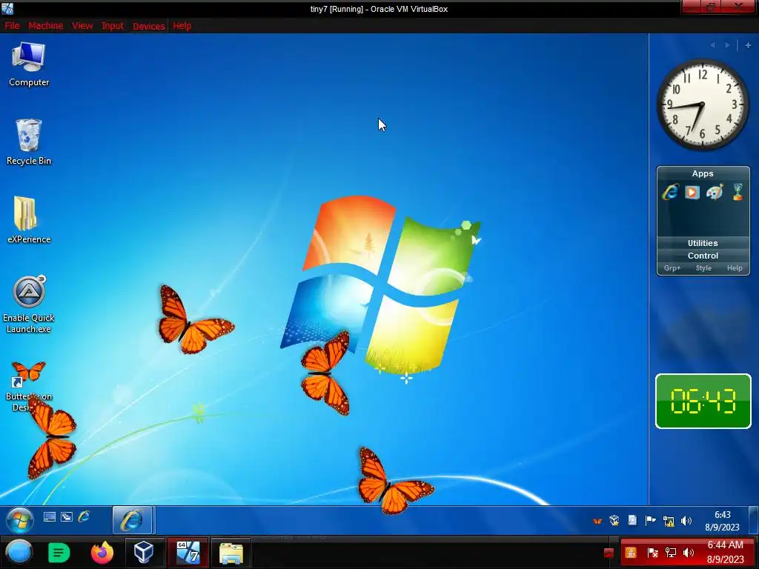The height and width of the screenshot is (569, 759).
Task: Click the guest network warning tray icon
Action: (669, 521)
